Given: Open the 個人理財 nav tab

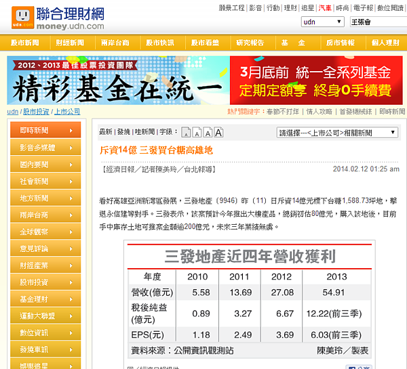Looking at the screenshot, I should tap(385, 43).
